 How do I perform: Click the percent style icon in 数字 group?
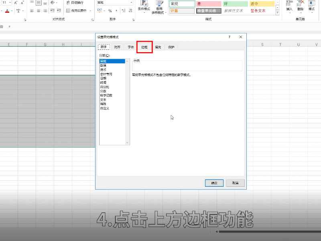[x=109, y=10]
